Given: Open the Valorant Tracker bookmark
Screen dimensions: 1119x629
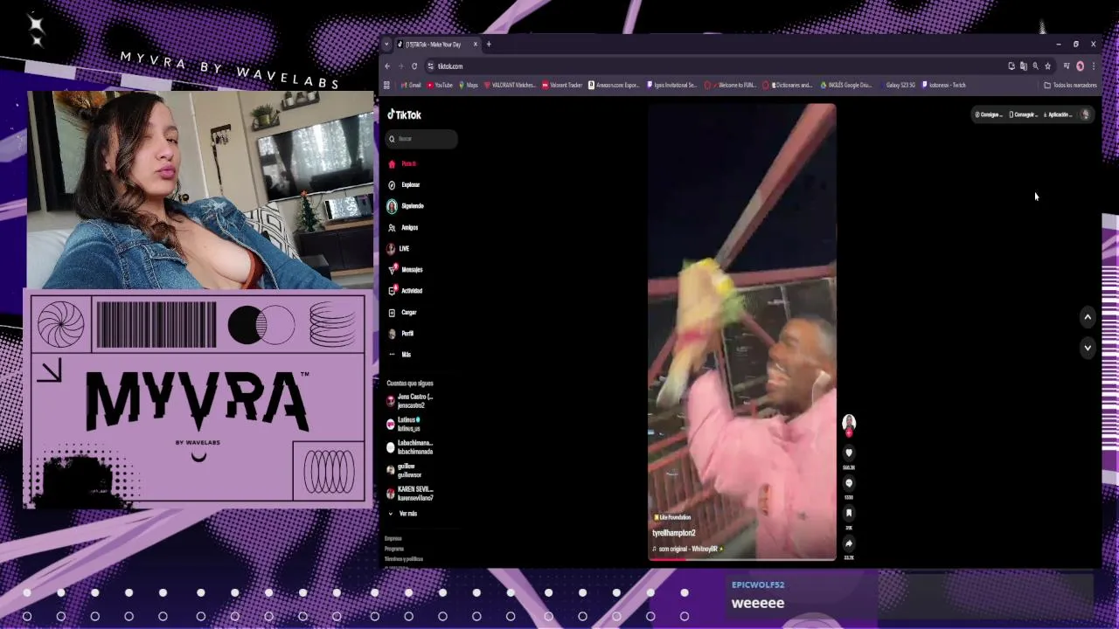Looking at the screenshot, I should [x=562, y=86].
